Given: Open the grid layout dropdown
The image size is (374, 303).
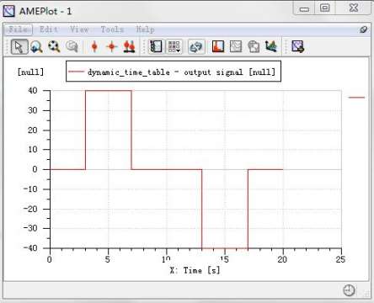Looking at the screenshot, I should [174, 46].
